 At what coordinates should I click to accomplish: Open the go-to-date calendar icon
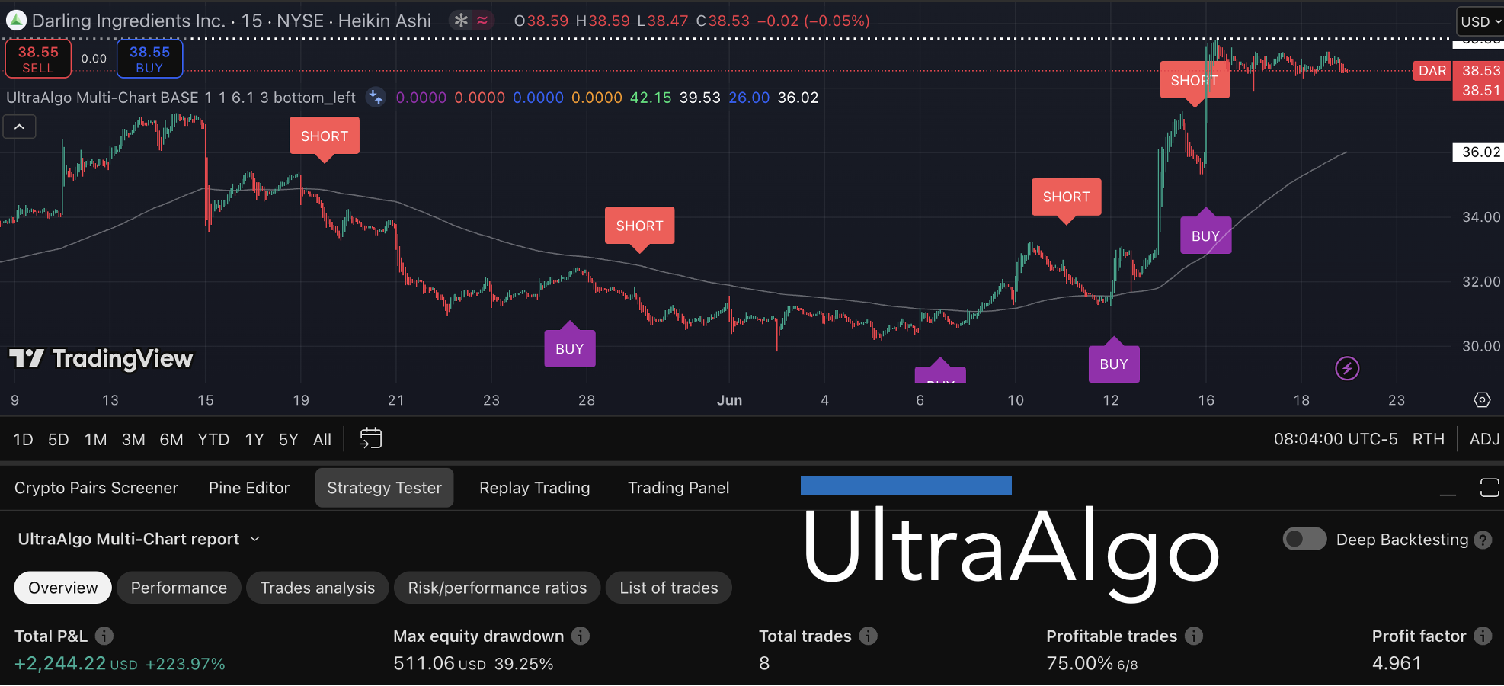tap(371, 438)
